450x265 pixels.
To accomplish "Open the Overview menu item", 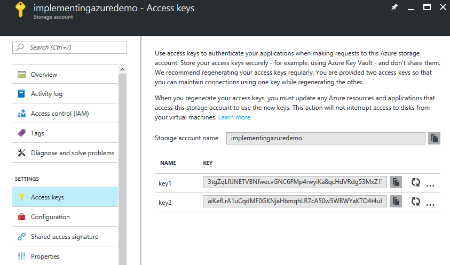I will [44, 75].
